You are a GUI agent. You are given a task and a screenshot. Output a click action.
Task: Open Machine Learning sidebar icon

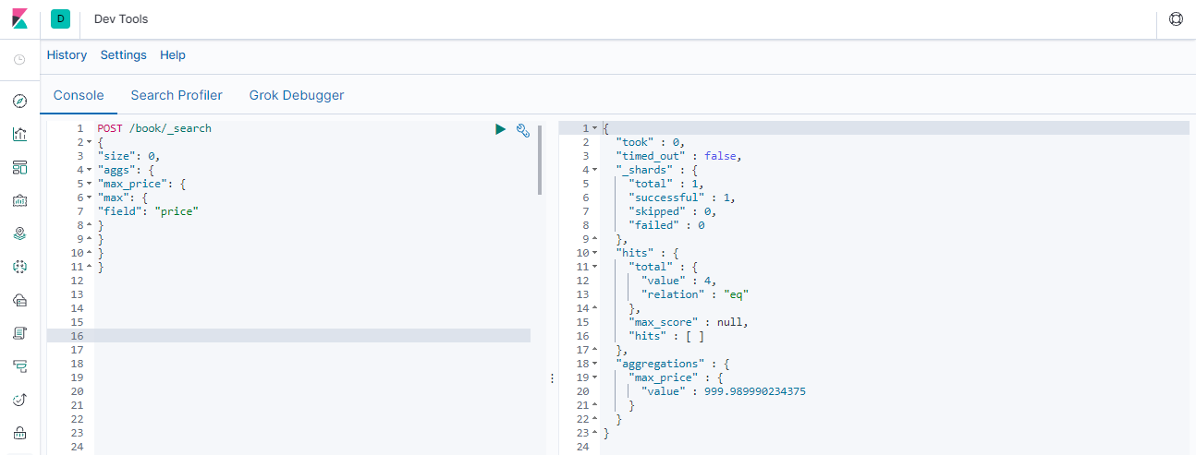(x=19, y=267)
